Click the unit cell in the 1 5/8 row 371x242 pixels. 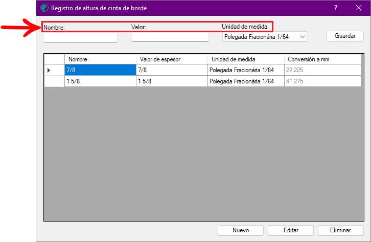point(246,81)
